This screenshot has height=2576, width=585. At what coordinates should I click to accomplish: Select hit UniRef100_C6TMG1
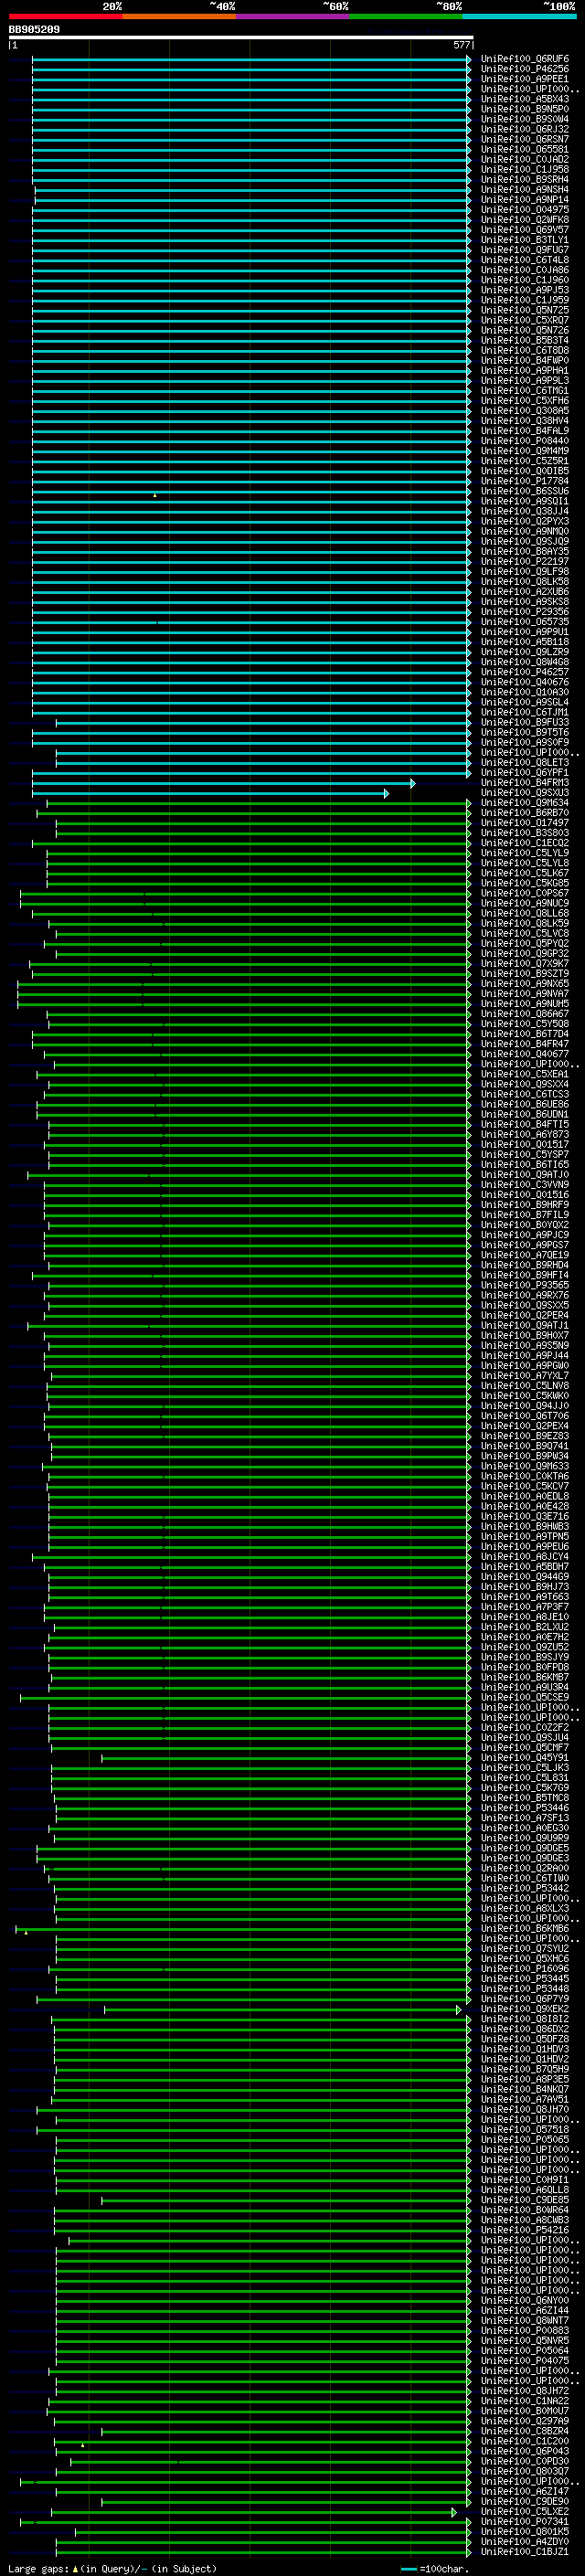(x=525, y=391)
